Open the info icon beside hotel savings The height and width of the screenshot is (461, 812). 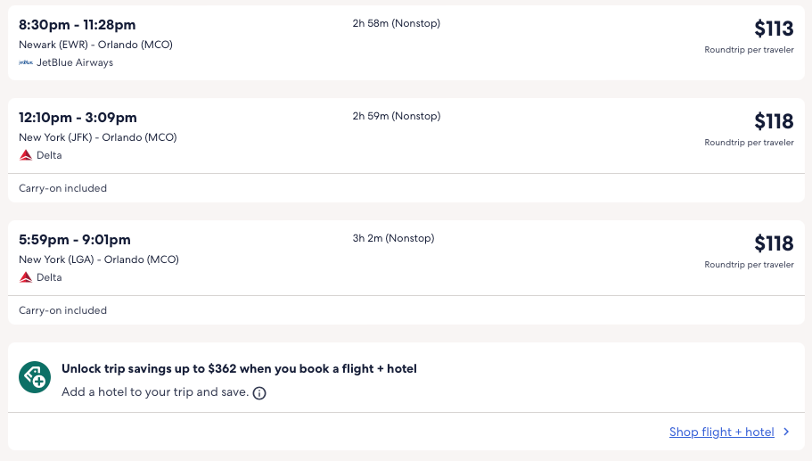259,392
